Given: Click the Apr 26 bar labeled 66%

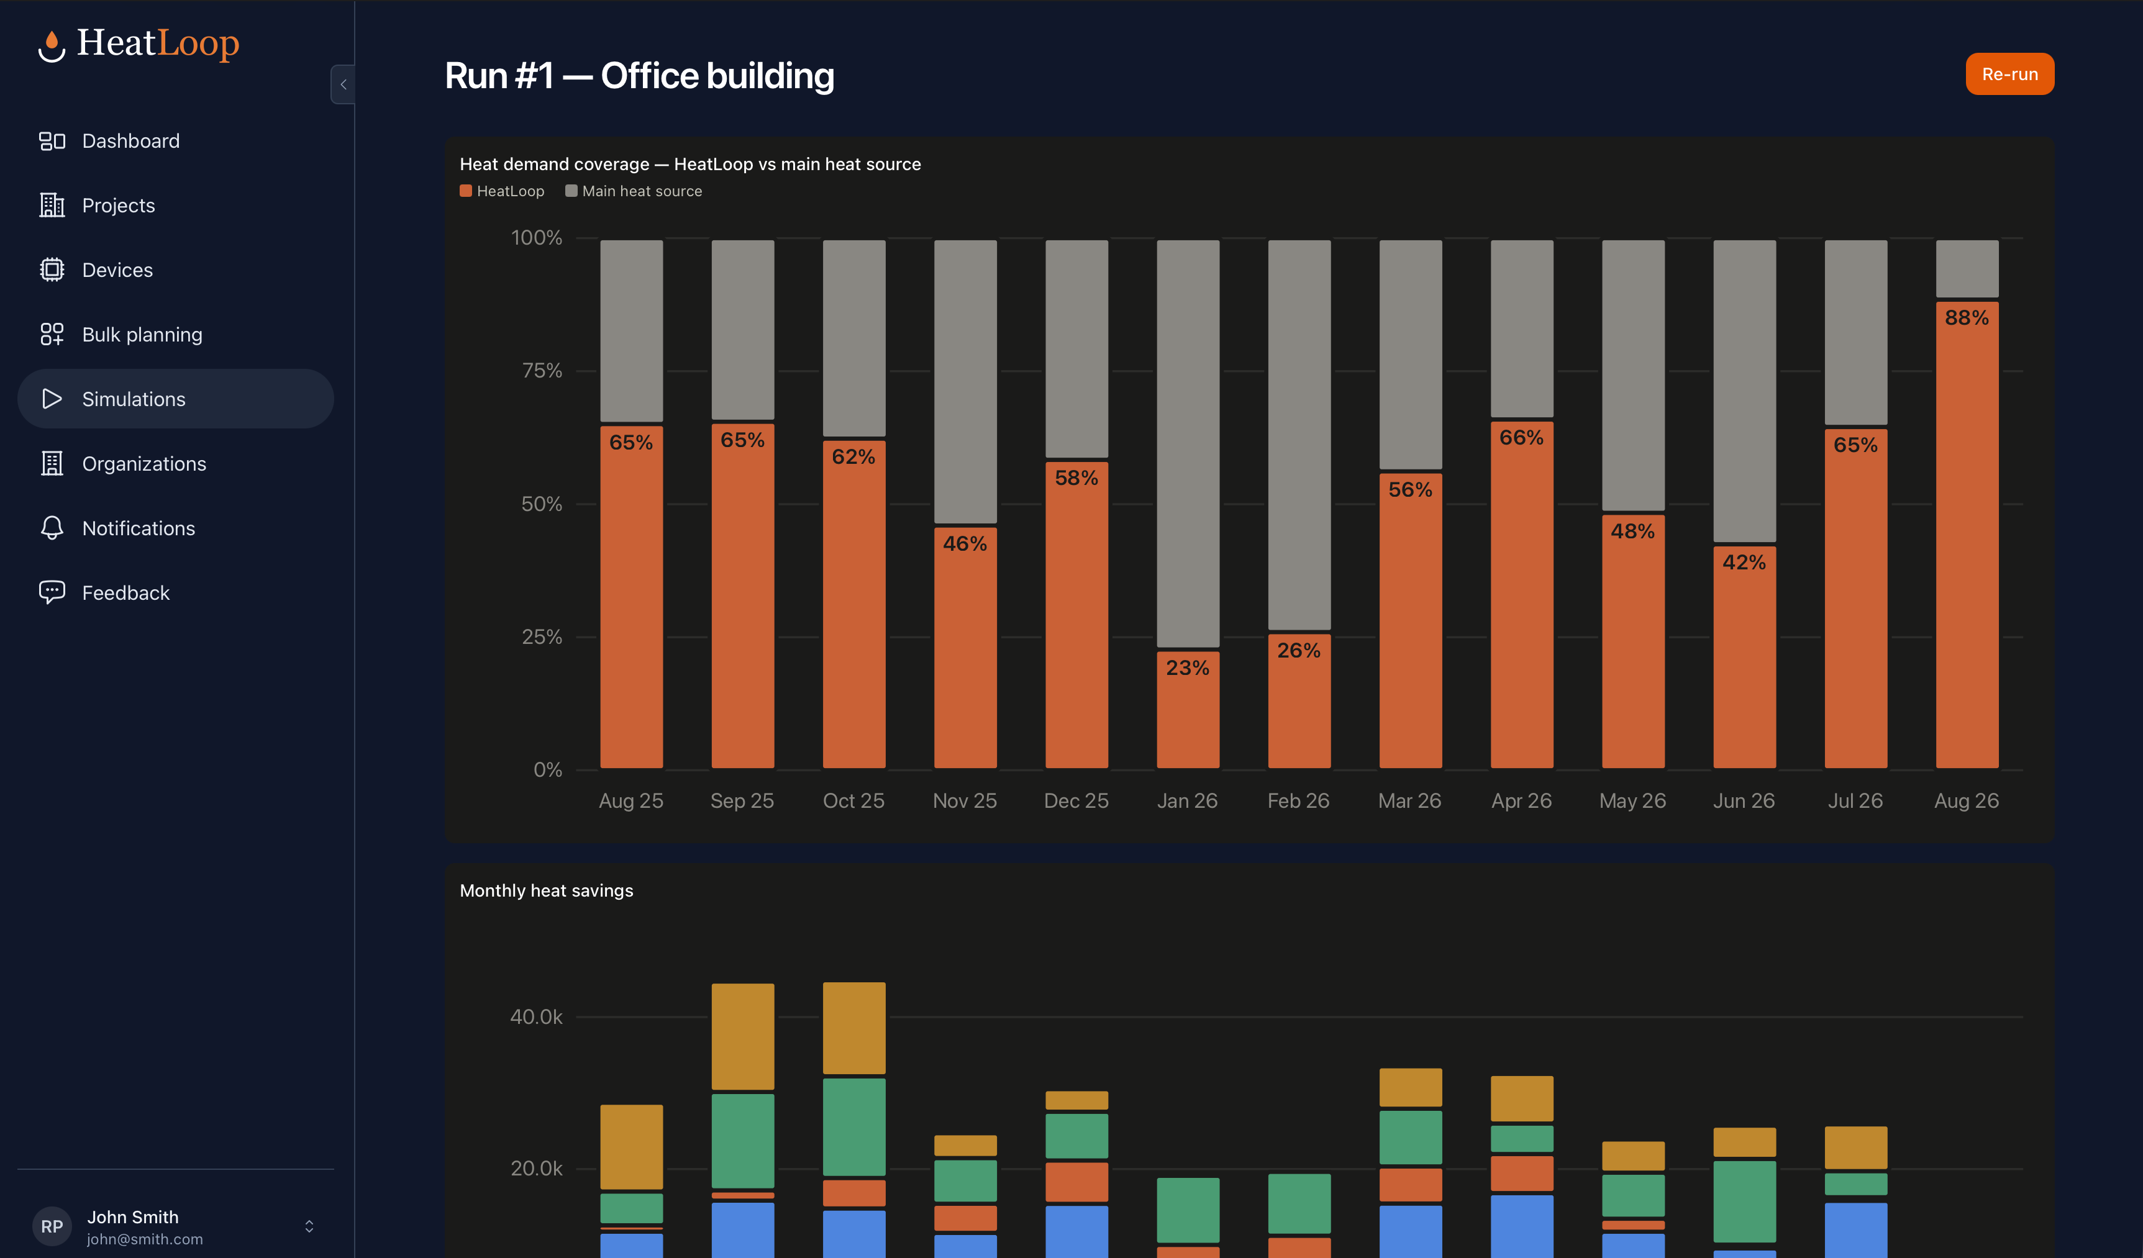Looking at the screenshot, I should [x=1522, y=595].
